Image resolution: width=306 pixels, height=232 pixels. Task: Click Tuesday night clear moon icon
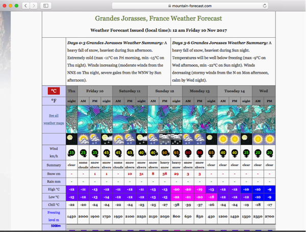tap(246, 139)
